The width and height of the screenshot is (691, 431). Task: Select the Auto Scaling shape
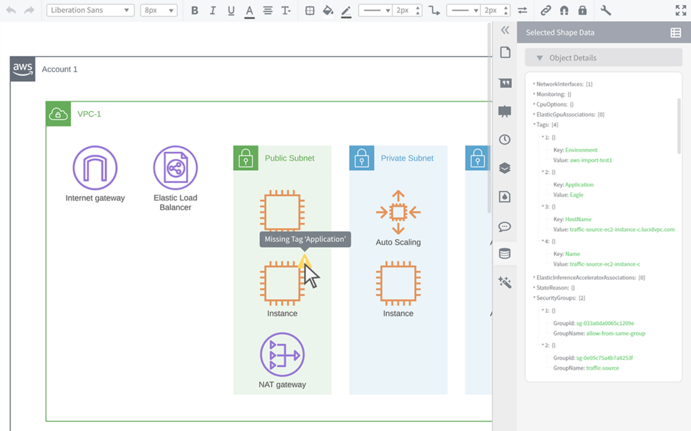click(398, 213)
